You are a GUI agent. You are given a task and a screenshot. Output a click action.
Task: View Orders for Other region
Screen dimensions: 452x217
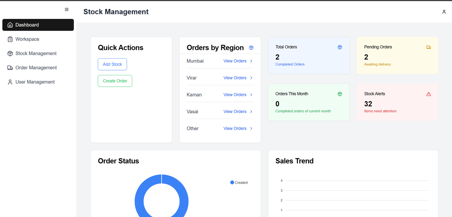235,129
